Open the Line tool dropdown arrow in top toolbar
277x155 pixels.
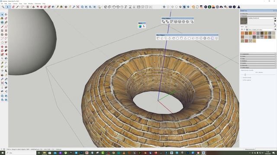(19, 7)
